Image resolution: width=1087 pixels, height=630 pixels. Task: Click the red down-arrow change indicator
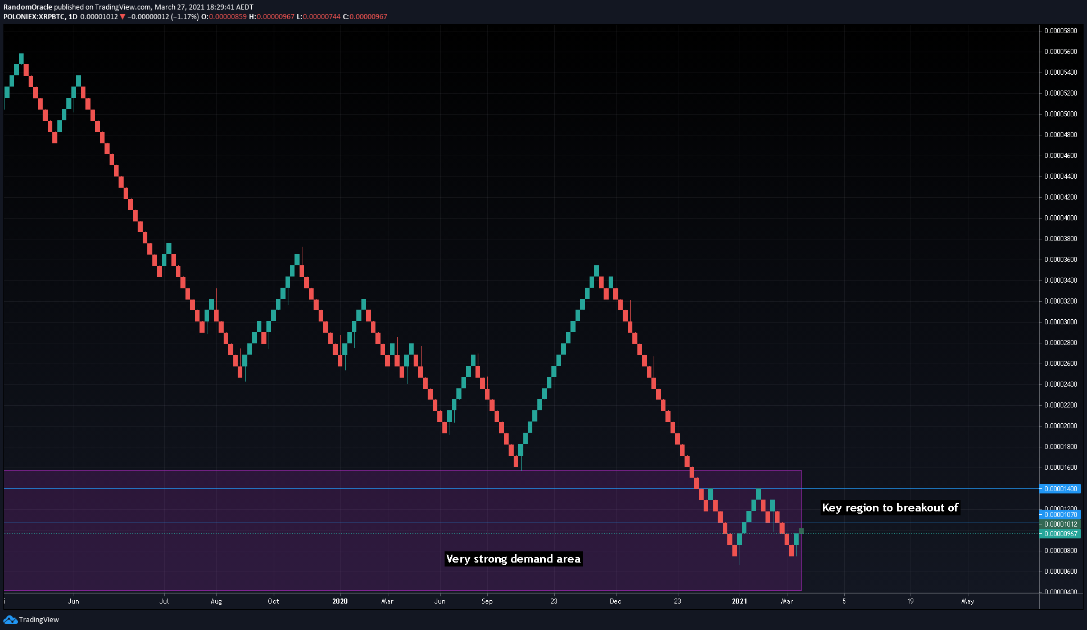click(123, 17)
